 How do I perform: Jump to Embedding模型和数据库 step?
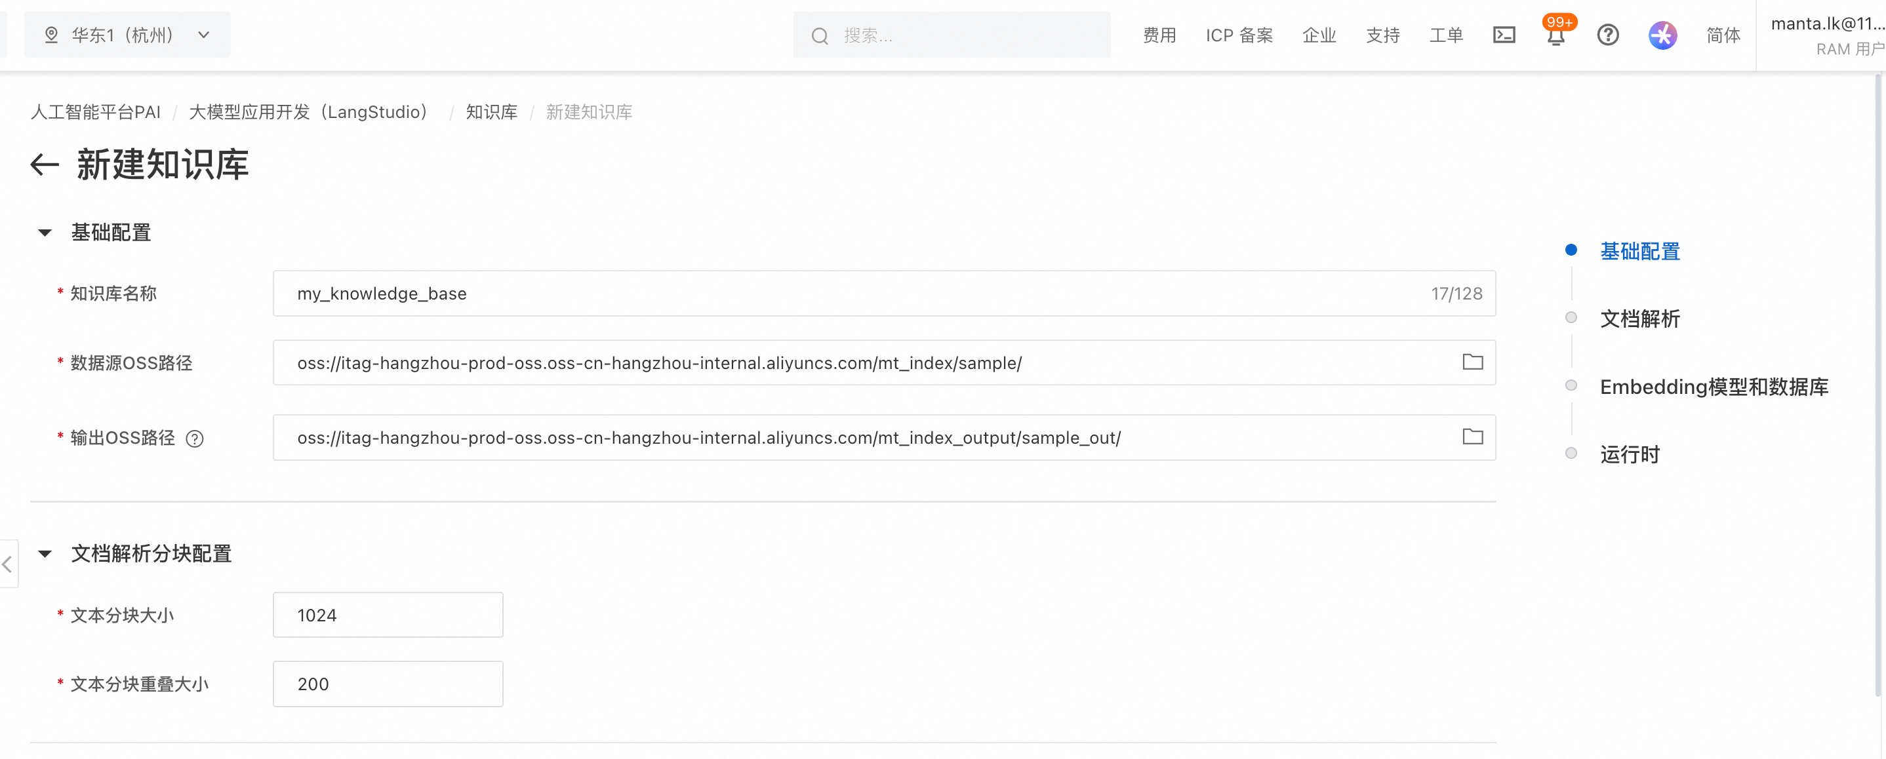click(1714, 387)
